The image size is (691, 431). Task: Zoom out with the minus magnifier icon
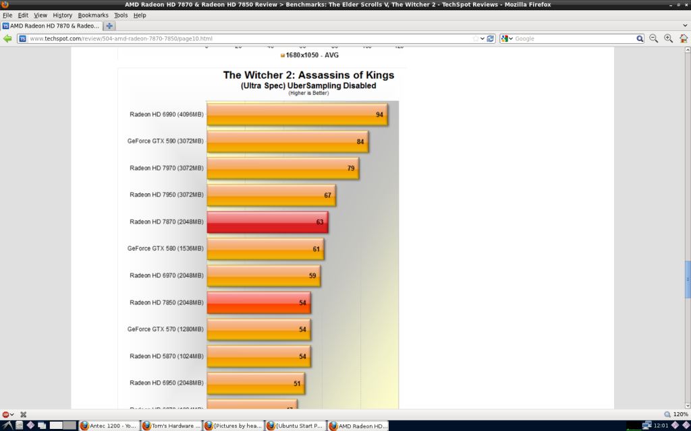(653, 38)
